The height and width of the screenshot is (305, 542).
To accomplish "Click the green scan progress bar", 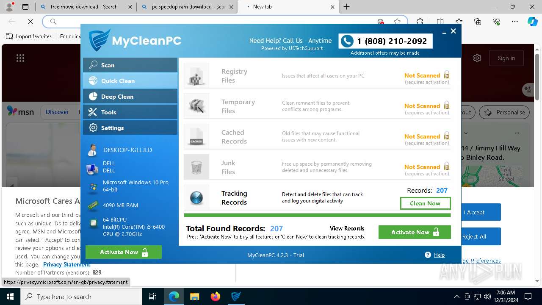I will (x=317, y=215).
